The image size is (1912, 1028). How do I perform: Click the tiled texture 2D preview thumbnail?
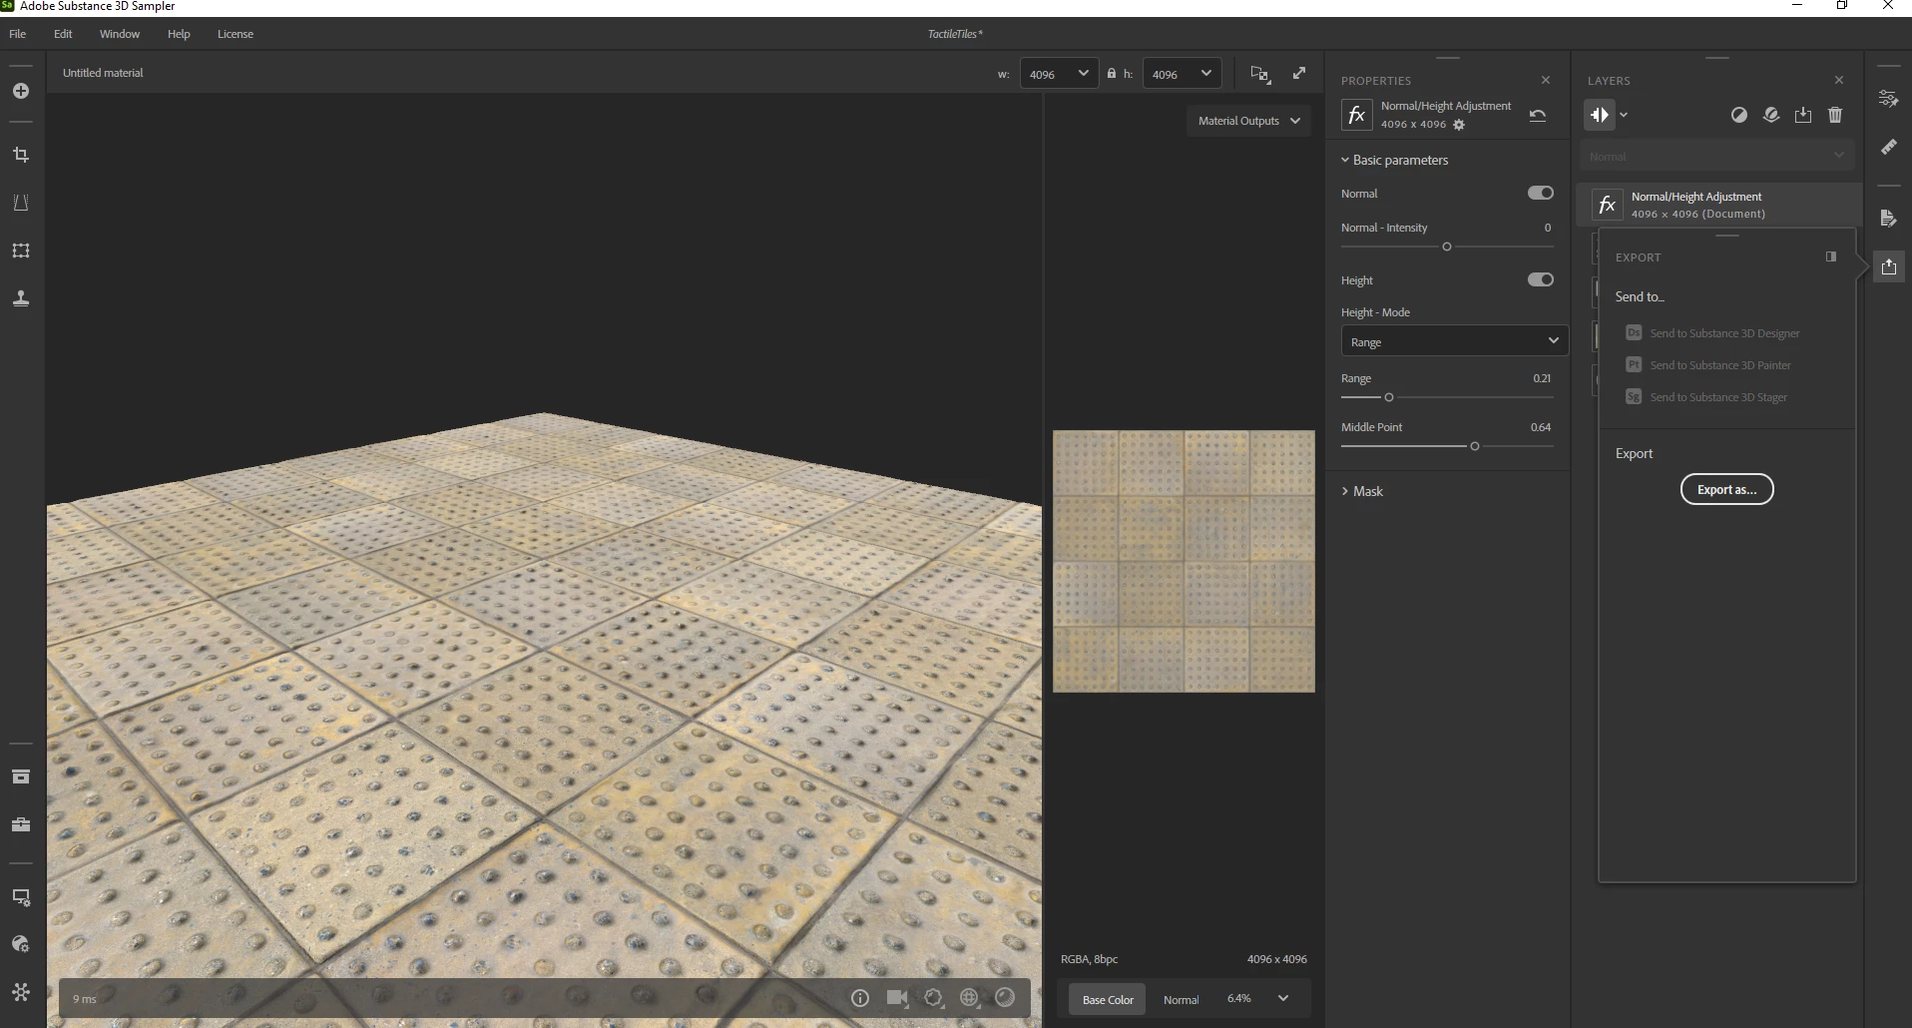point(1184,561)
